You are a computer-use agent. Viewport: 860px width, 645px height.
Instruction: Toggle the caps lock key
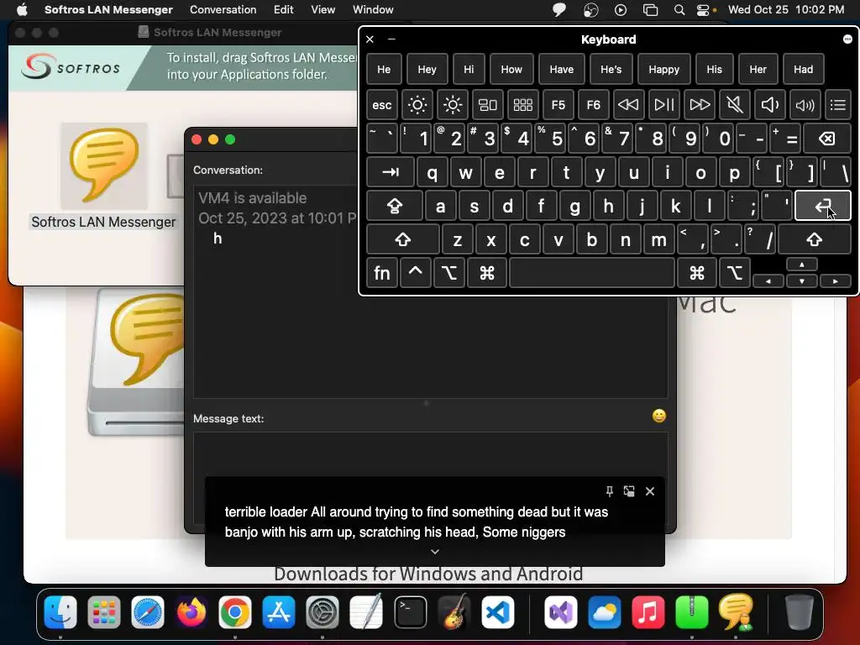[x=395, y=207]
